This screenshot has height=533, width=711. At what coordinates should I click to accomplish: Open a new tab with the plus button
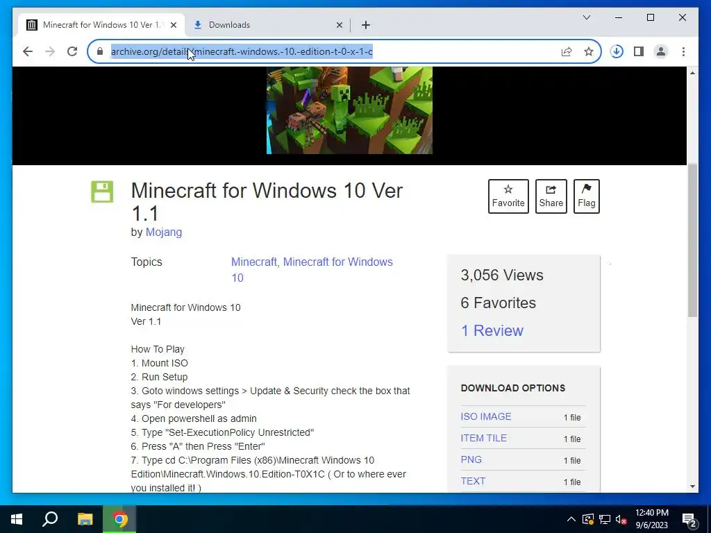366,25
